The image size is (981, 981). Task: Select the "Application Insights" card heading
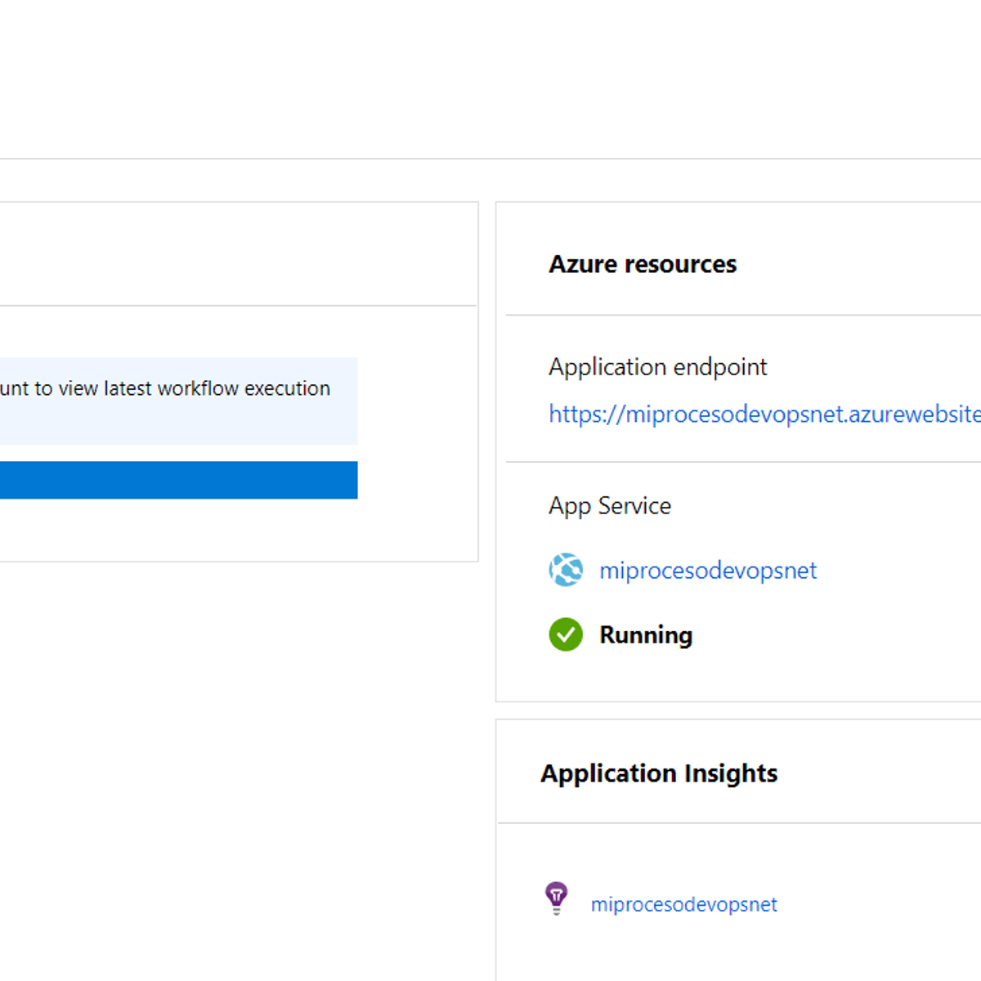(x=659, y=773)
